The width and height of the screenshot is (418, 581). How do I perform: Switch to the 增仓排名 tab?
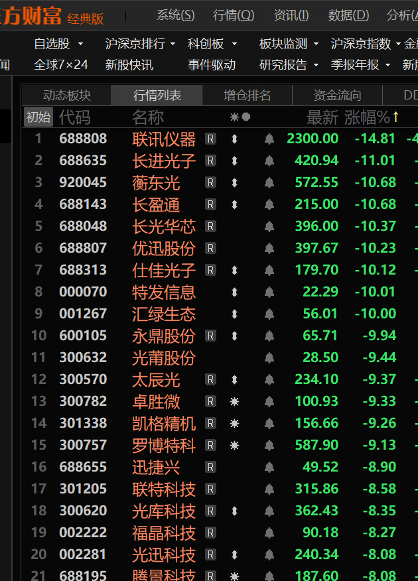coord(247,96)
